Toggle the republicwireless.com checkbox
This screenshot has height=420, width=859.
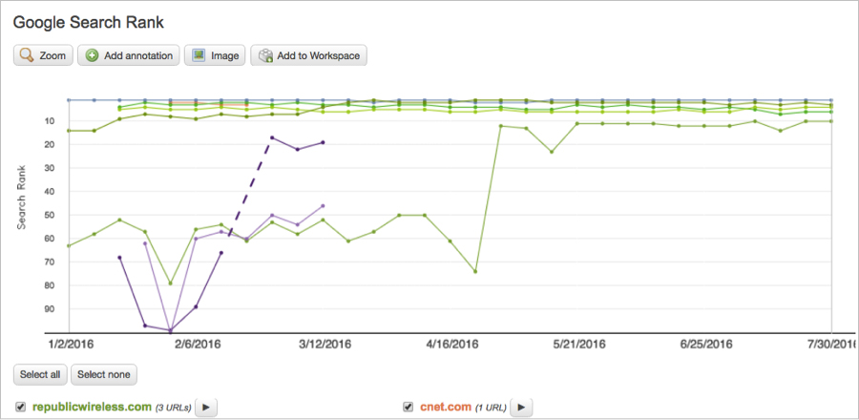pos(21,407)
